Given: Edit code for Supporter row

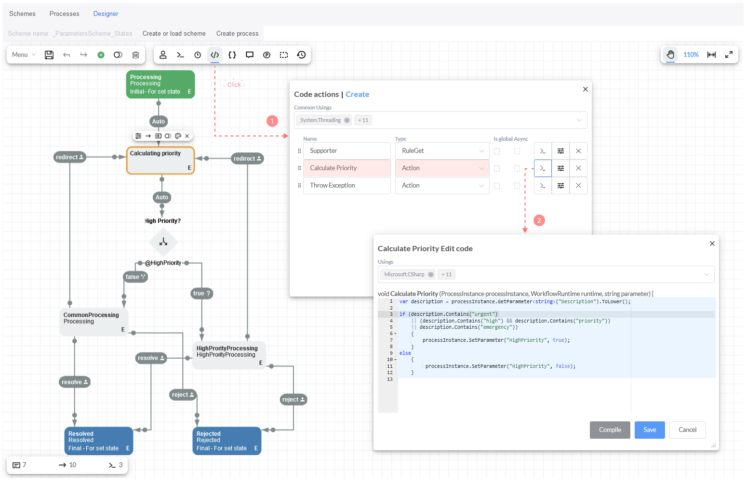Looking at the screenshot, I should point(543,151).
